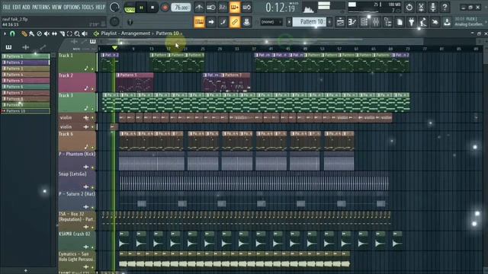488x274 pixels.
Task: Open the playlist menu arrow
Action: coord(5,33)
